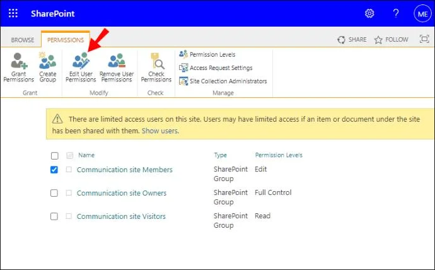Viewport: 435px width, 270px height.
Task: Click the small icon beside Name header
Action: (x=69, y=155)
